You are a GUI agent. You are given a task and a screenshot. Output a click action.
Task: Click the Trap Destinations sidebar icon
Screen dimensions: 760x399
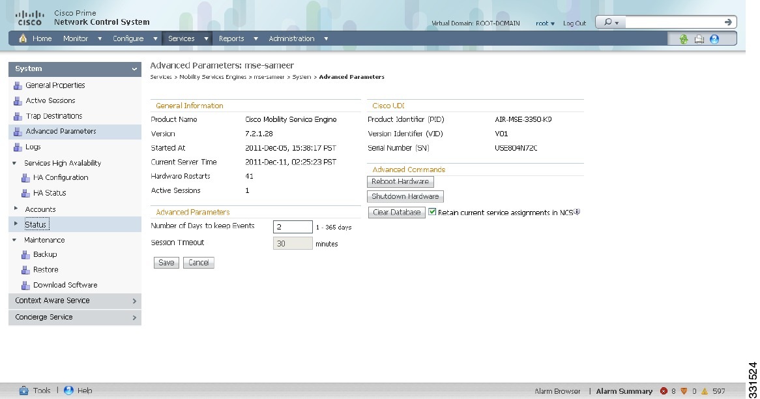pyautogui.click(x=18, y=116)
